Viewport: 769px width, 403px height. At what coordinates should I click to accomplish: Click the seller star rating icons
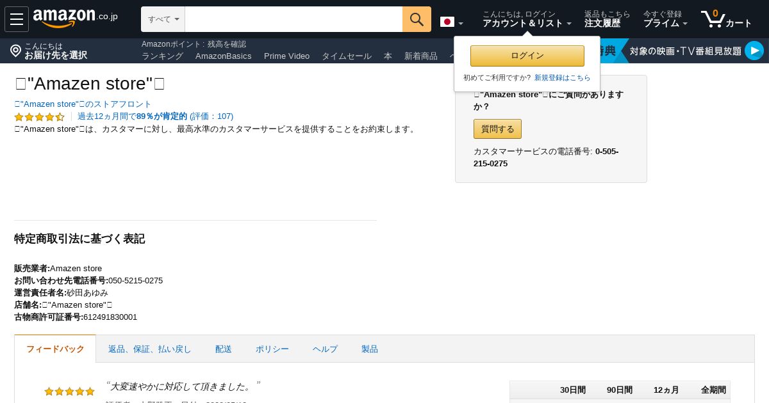pos(40,116)
